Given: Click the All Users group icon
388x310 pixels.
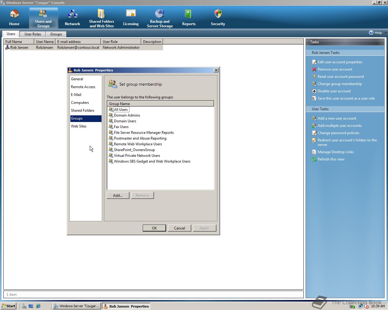Looking at the screenshot, I should (x=111, y=109).
